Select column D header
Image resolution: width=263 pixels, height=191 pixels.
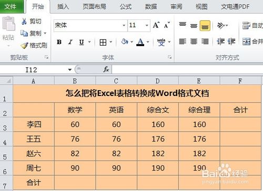pos(158,81)
